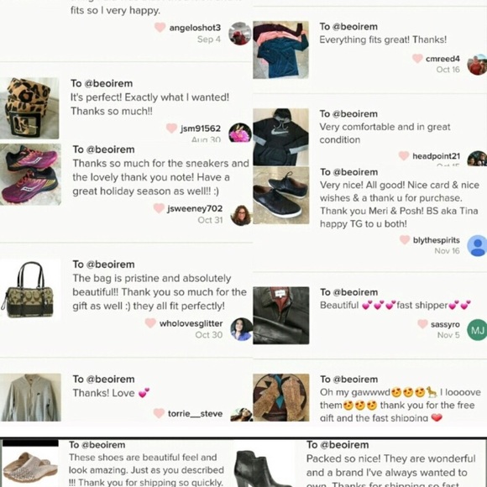This screenshot has height=487, width=487.
Task: Open the green MJ avatar for sassyro
Action: coord(478,330)
